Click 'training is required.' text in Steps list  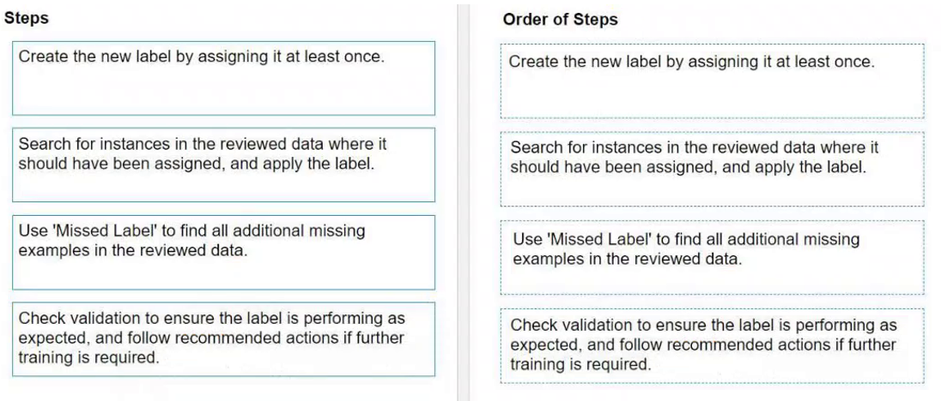click(89, 358)
